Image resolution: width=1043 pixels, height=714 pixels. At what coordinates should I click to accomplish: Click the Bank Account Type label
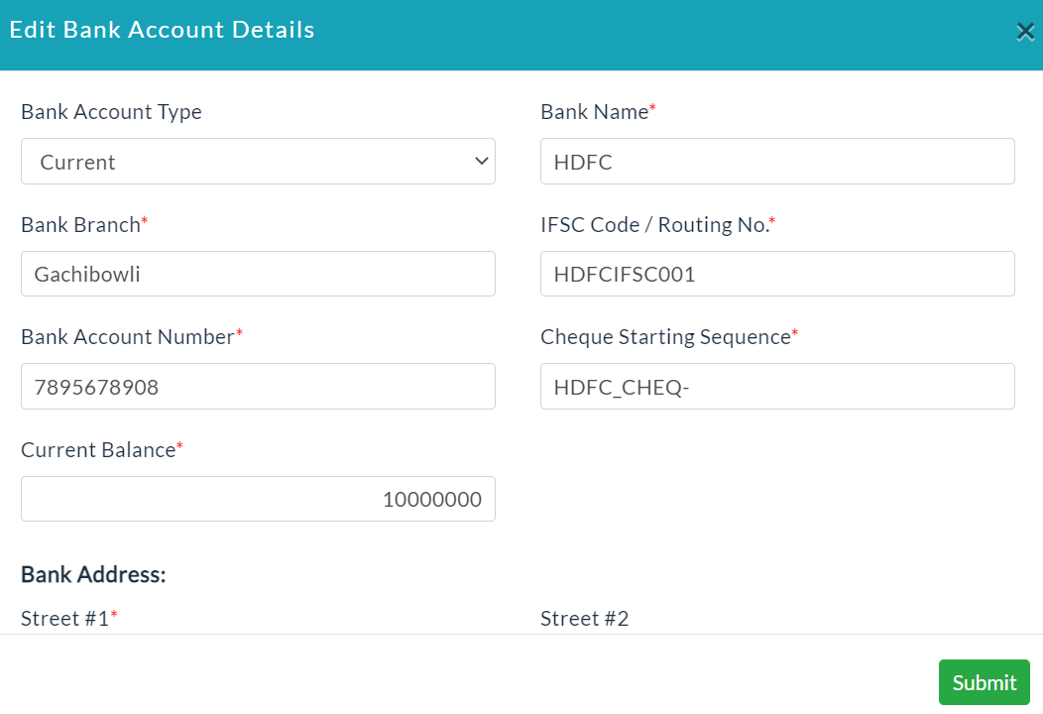[112, 112]
